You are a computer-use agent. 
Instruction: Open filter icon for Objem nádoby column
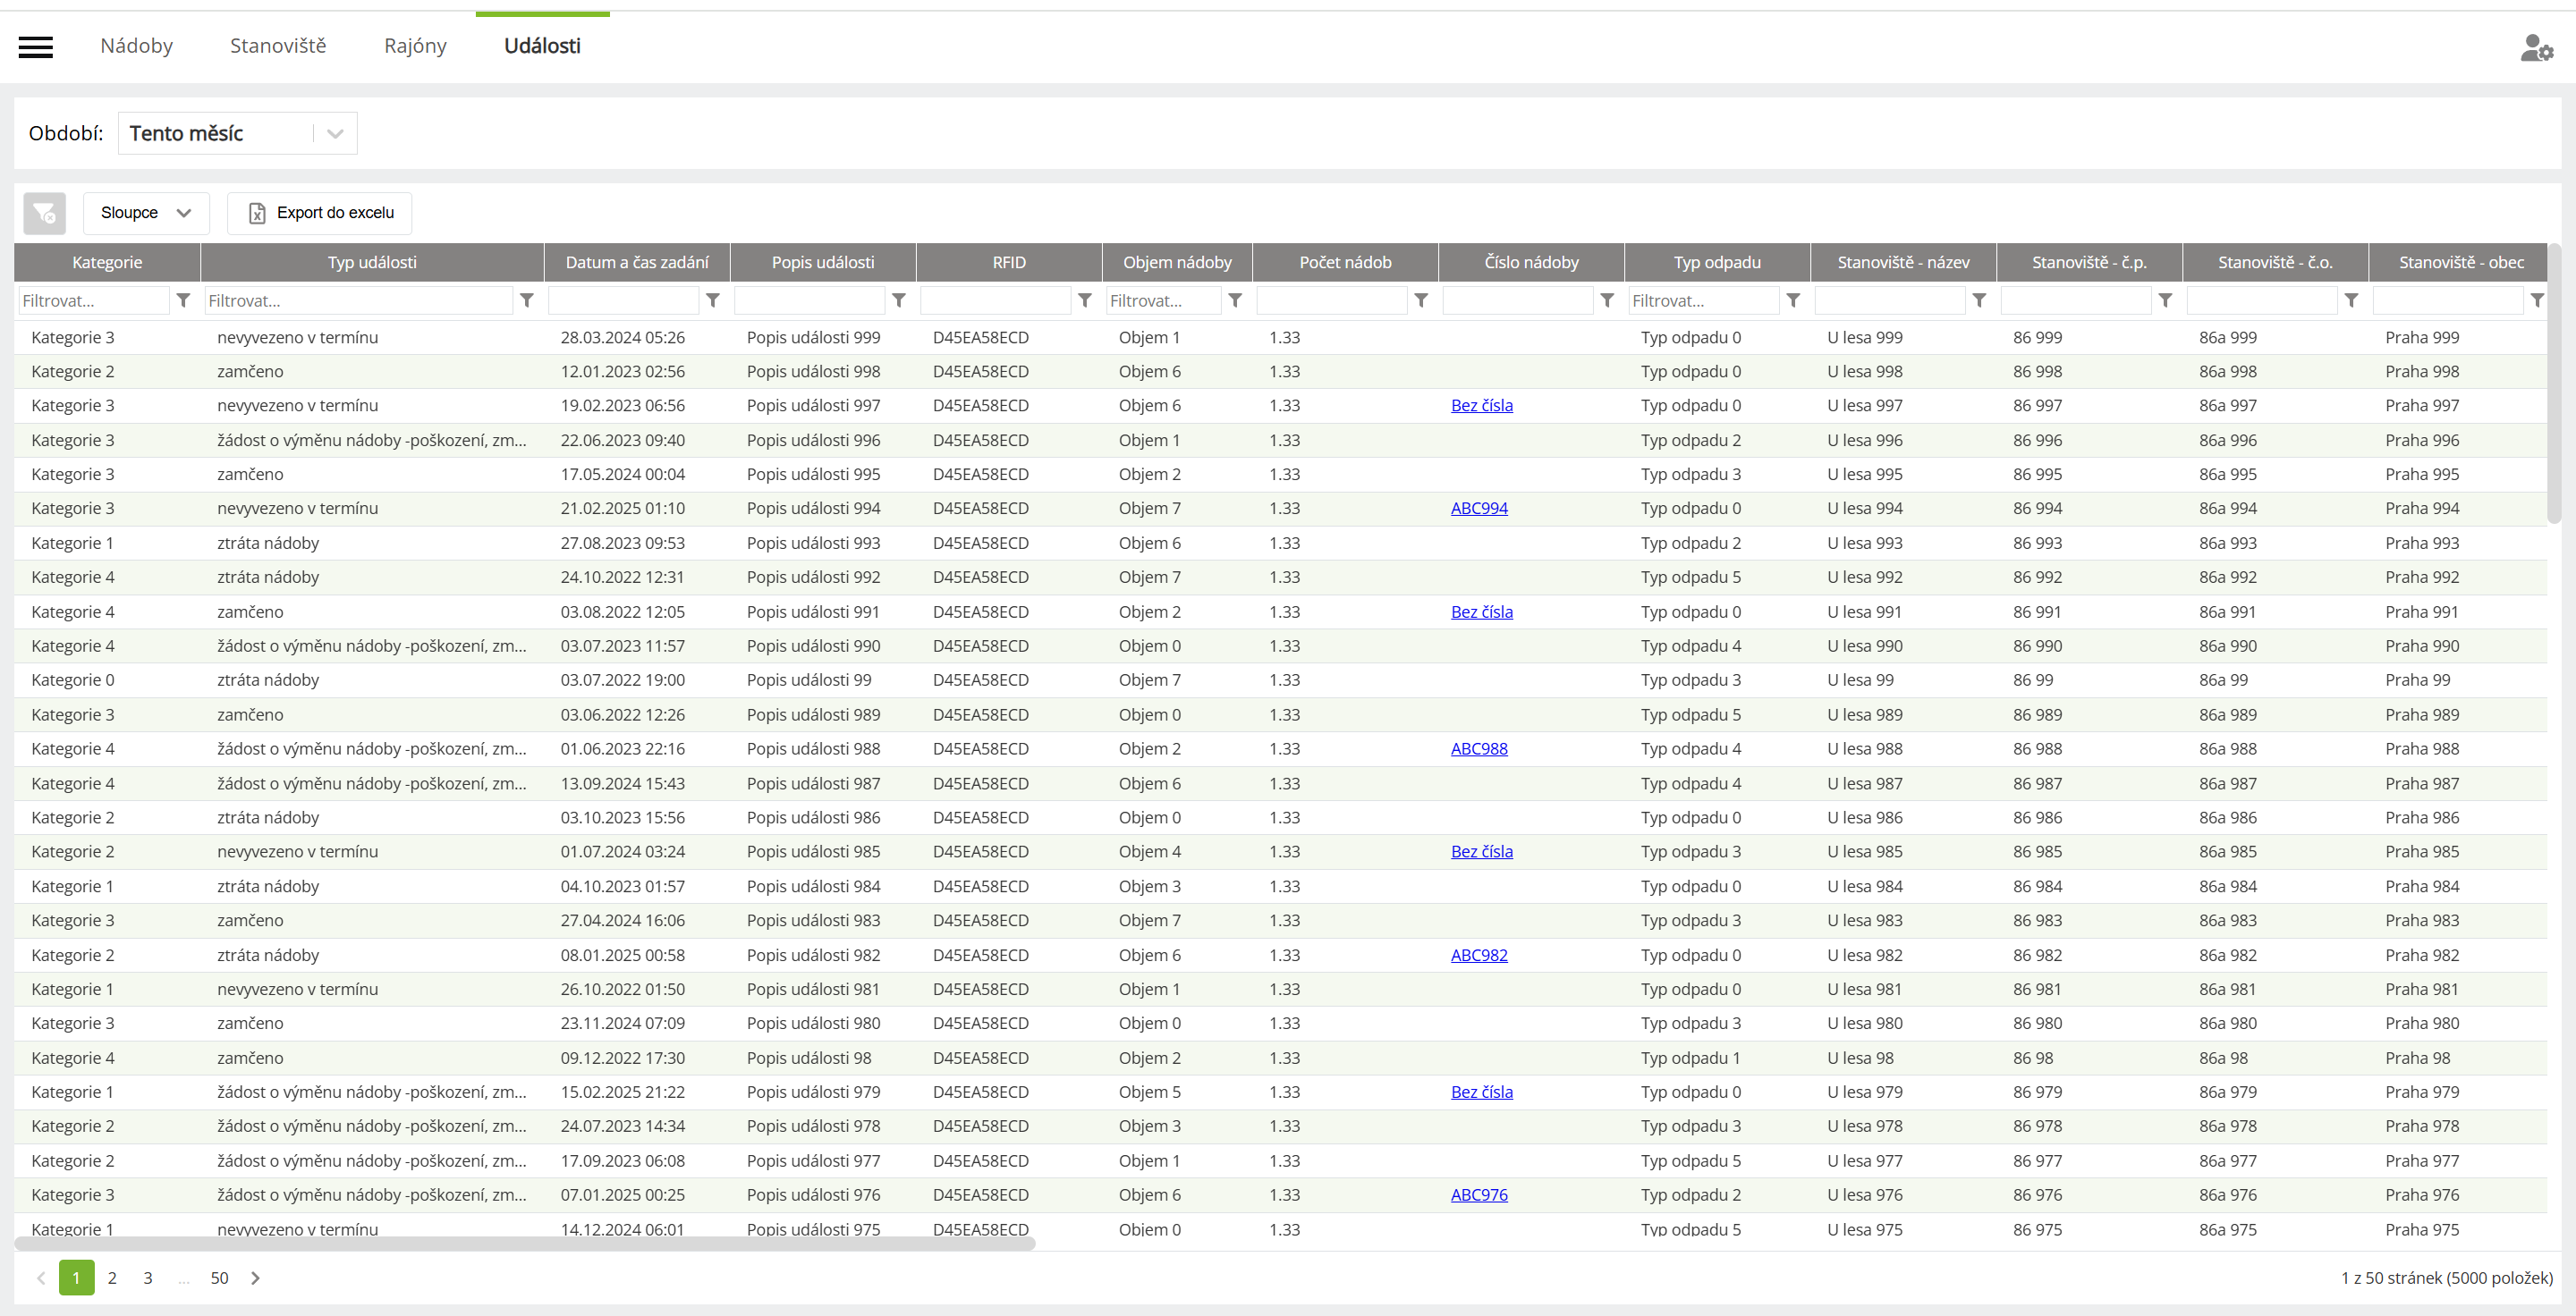1235,299
